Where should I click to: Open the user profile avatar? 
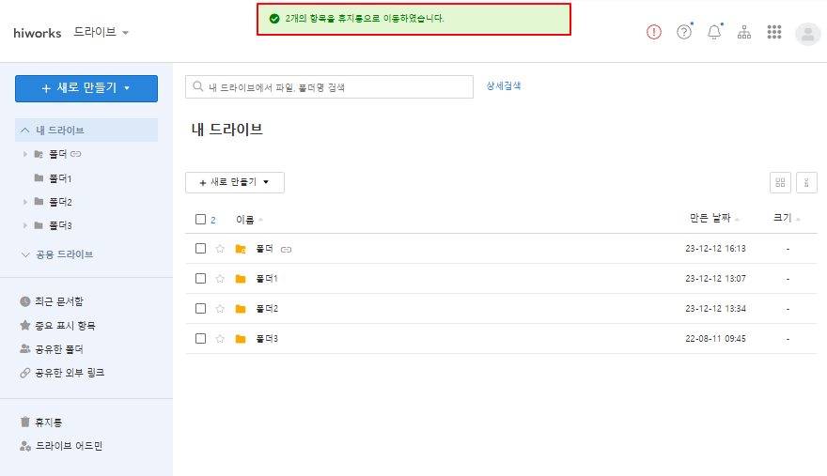[x=807, y=34]
